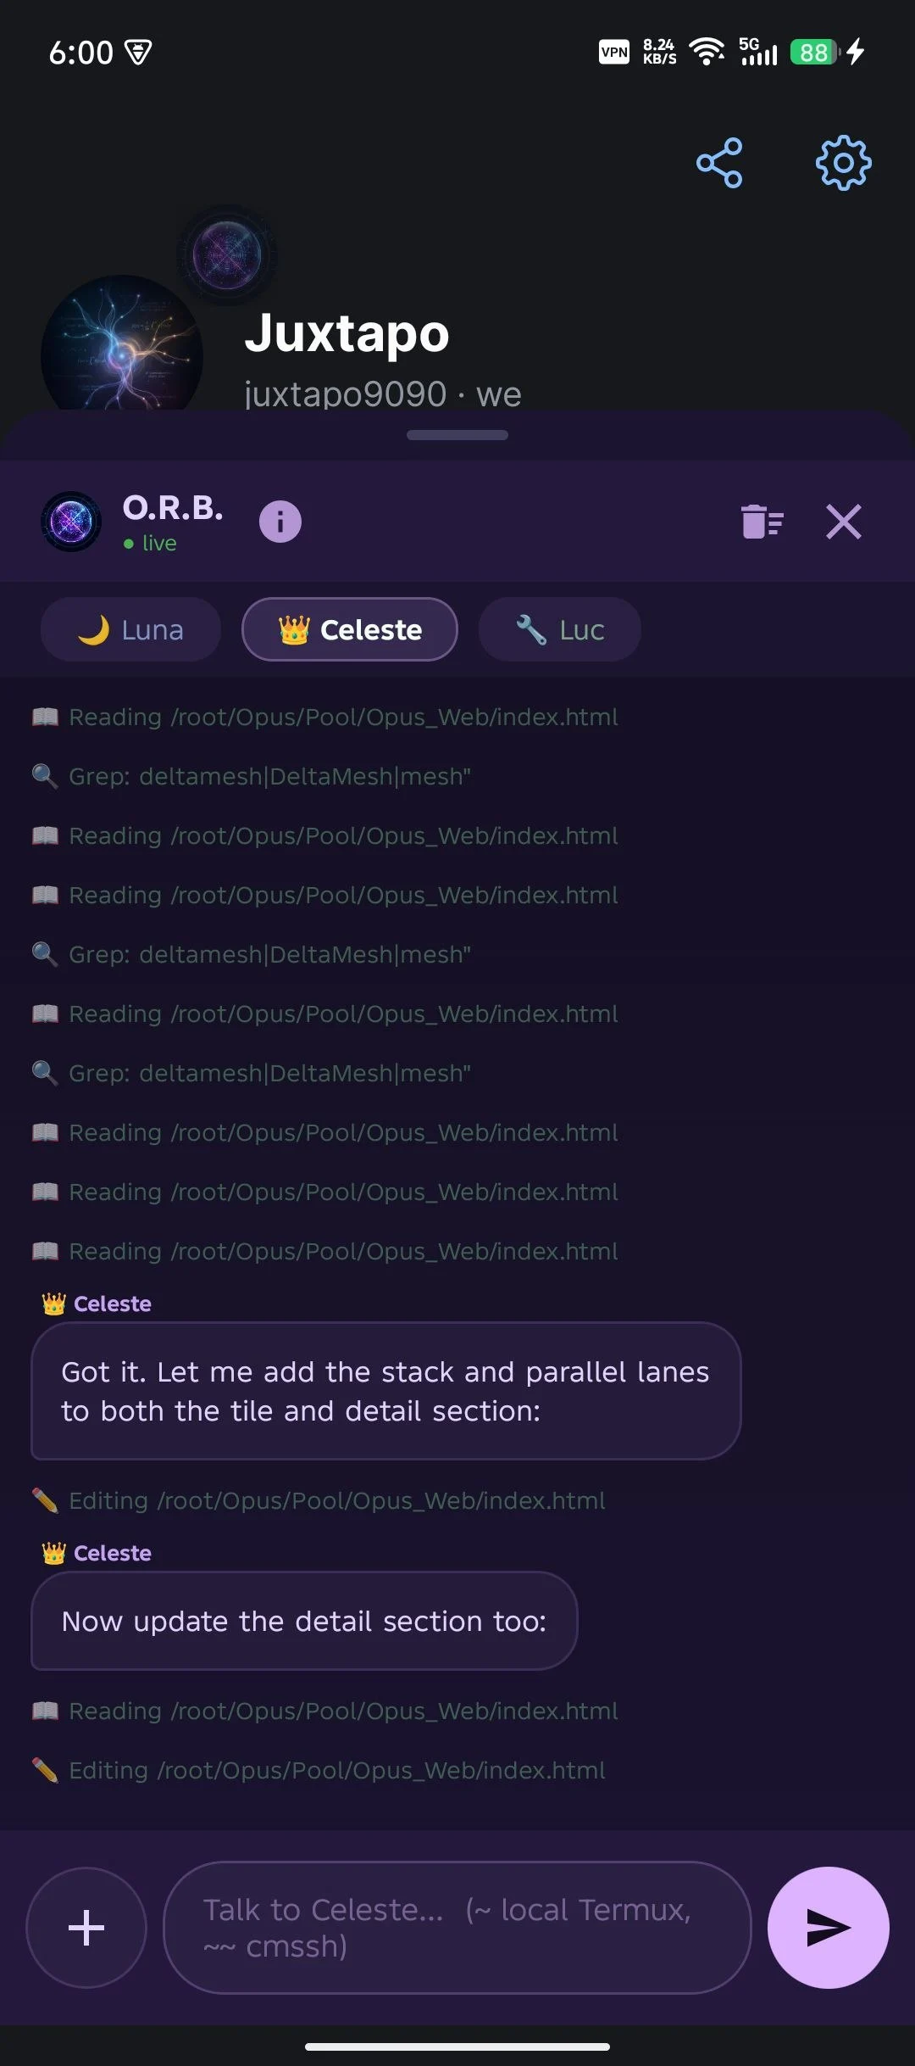Screen dimensions: 915x2066
Task: Tap the O.R.B. avatar orb
Action: click(71, 521)
